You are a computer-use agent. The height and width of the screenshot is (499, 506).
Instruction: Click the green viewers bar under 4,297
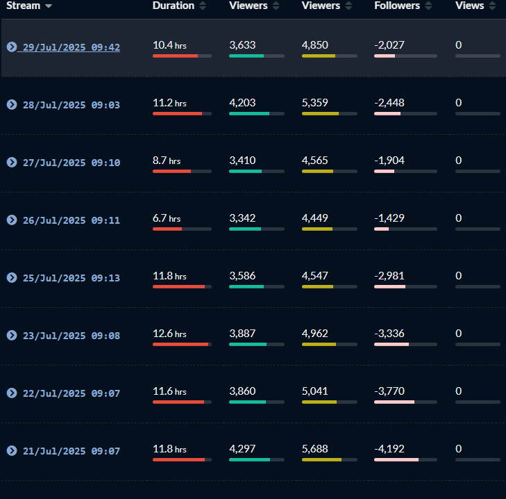(249, 460)
